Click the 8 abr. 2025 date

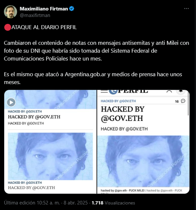(76, 203)
